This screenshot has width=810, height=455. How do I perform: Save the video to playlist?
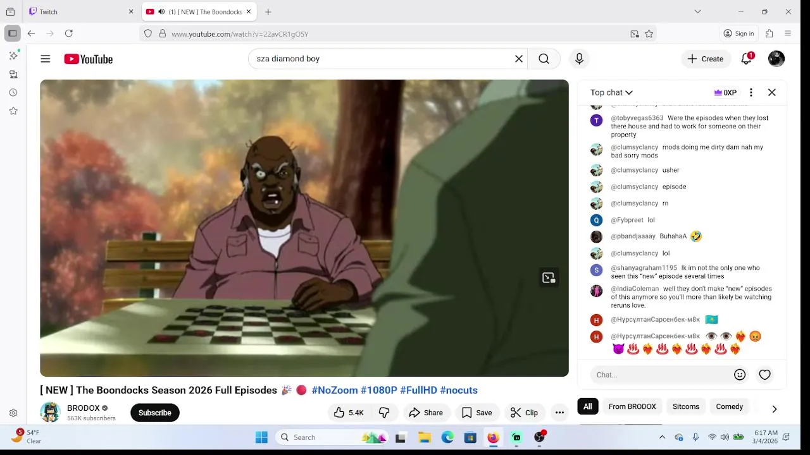tap(477, 413)
